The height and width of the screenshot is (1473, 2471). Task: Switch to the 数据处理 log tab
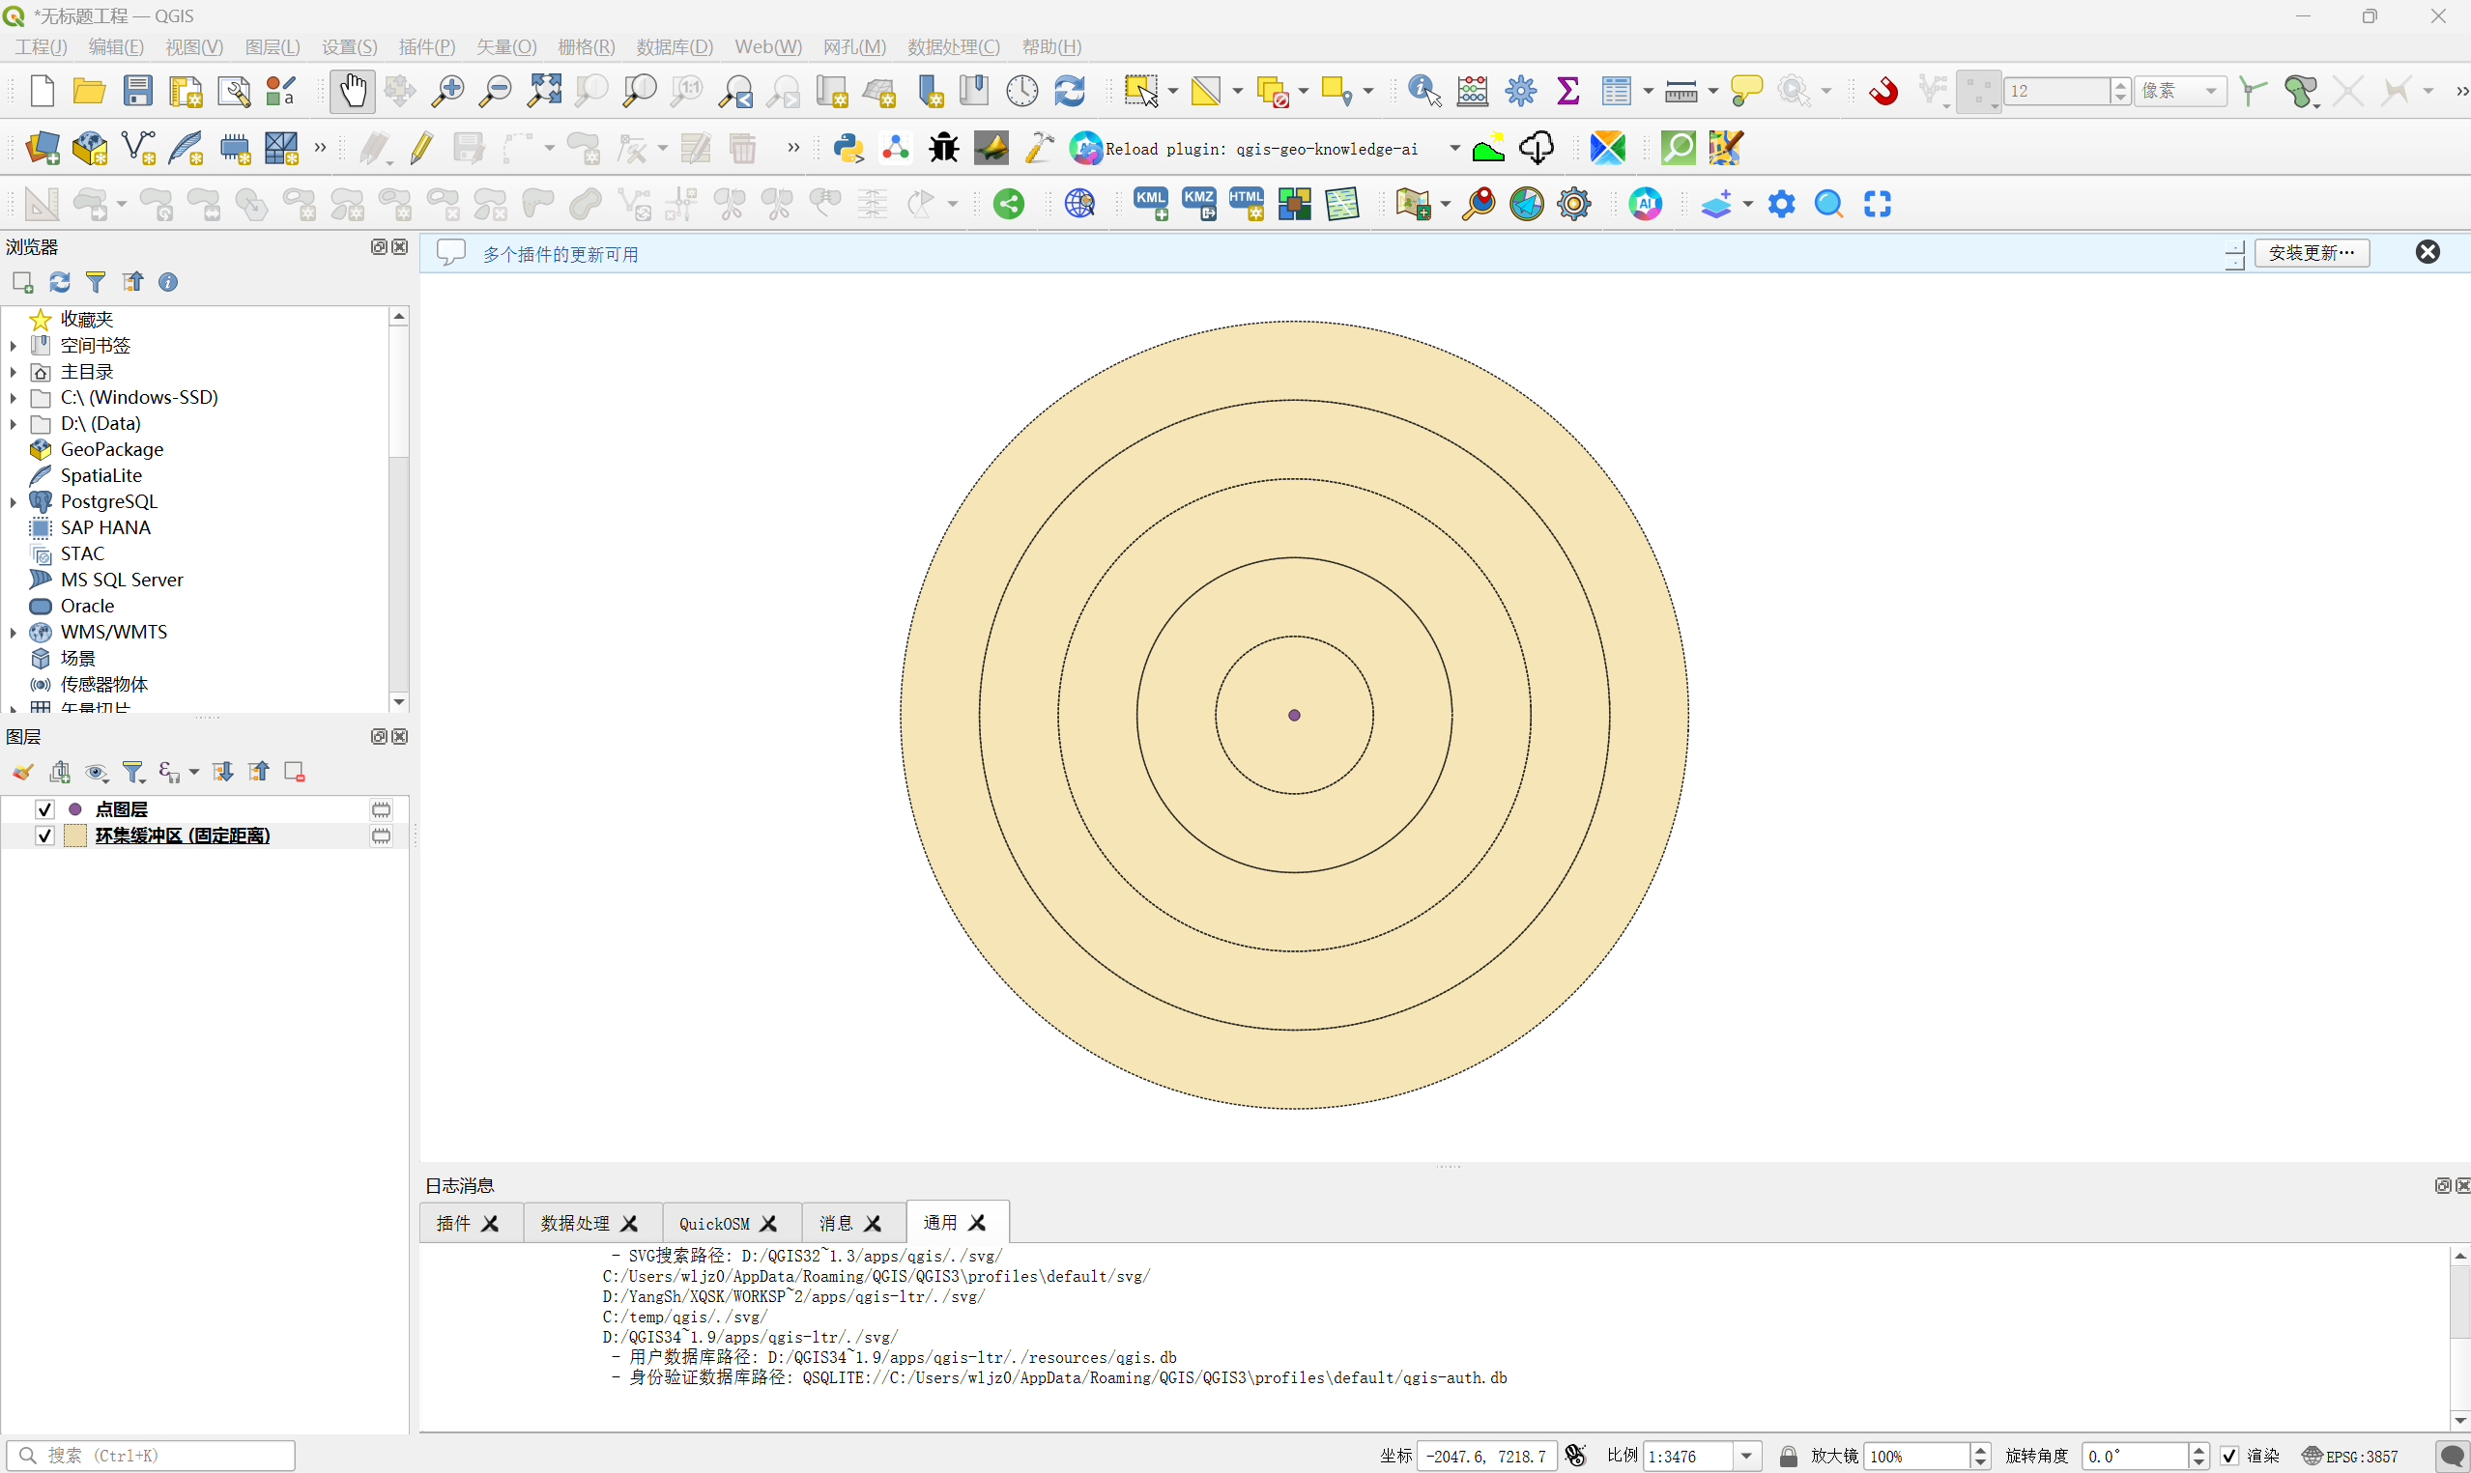[x=588, y=1224]
